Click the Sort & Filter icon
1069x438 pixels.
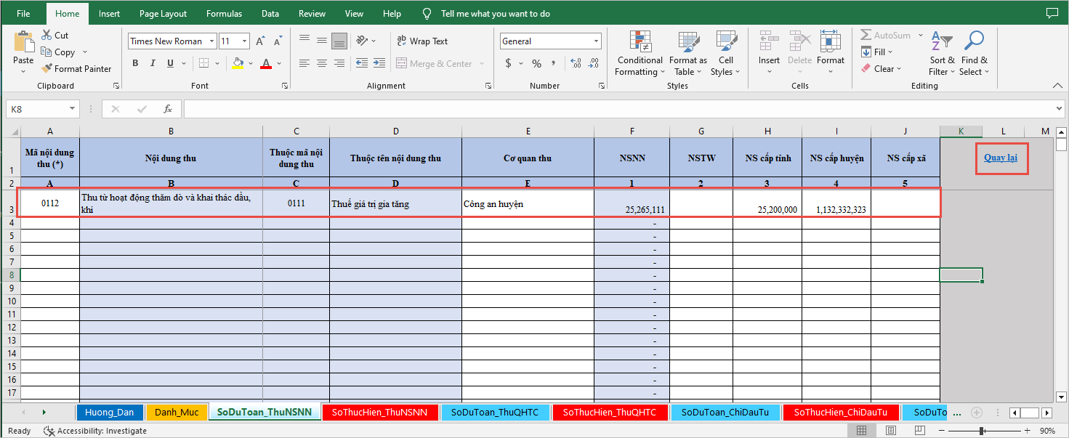pyautogui.click(x=942, y=42)
